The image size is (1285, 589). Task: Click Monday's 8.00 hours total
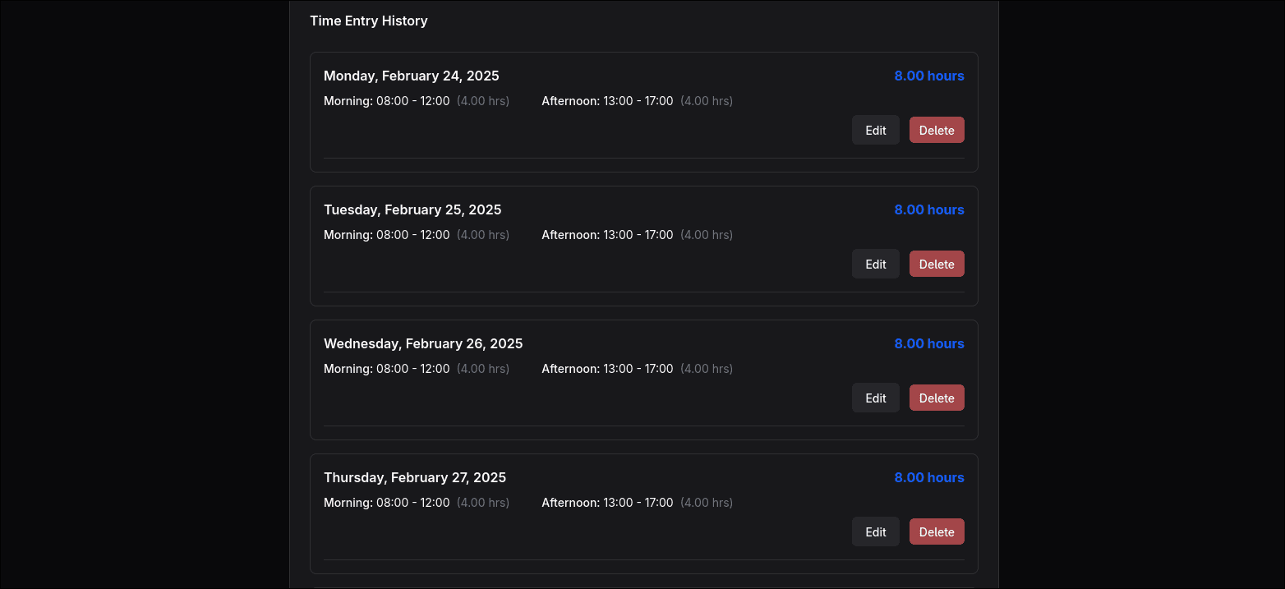928,76
